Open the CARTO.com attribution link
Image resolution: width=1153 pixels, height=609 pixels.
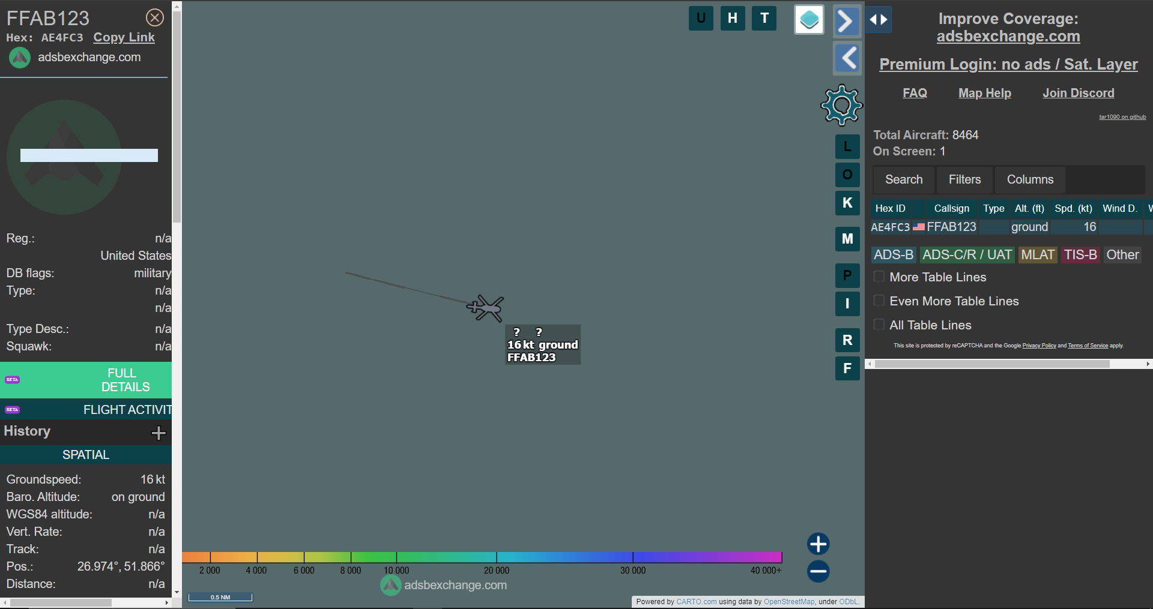(x=696, y=602)
